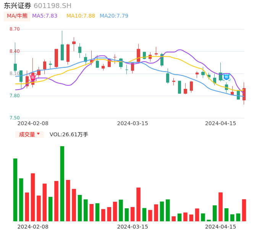The height and width of the screenshot is (232, 262).
Task: Click the first green volume bar on left
Action: (x=15, y=190)
